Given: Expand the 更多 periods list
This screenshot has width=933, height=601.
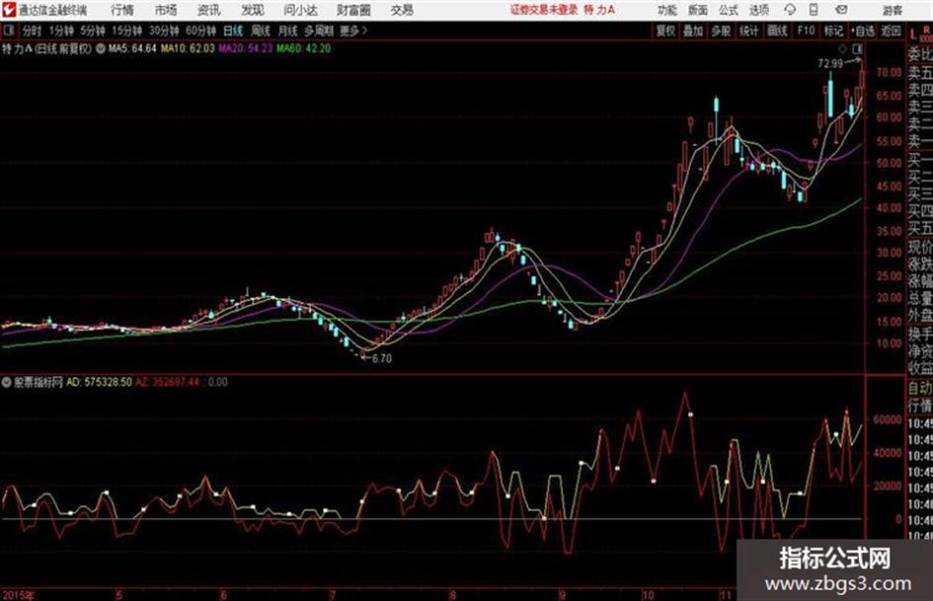Looking at the screenshot, I should 353,31.
